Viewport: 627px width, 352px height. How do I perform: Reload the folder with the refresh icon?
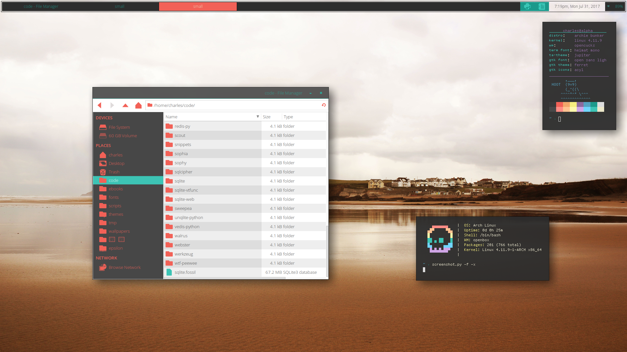[324, 105]
